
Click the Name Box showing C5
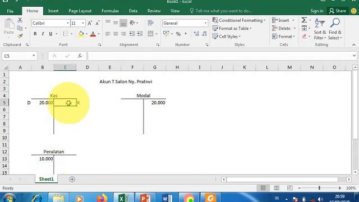pos(20,56)
